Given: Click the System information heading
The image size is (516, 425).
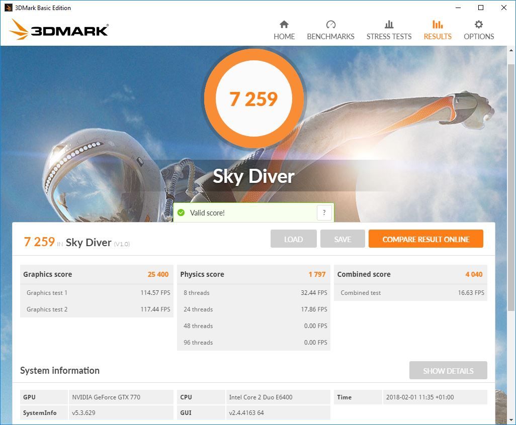Looking at the screenshot, I should tap(60, 370).
